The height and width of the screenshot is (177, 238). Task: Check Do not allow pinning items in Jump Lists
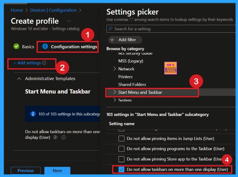tap(121, 139)
